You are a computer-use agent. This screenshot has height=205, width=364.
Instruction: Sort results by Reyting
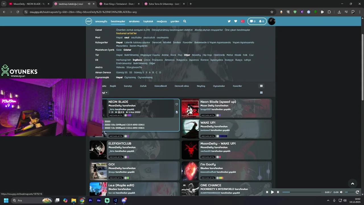pyautogui.click(x=201, y=86)
